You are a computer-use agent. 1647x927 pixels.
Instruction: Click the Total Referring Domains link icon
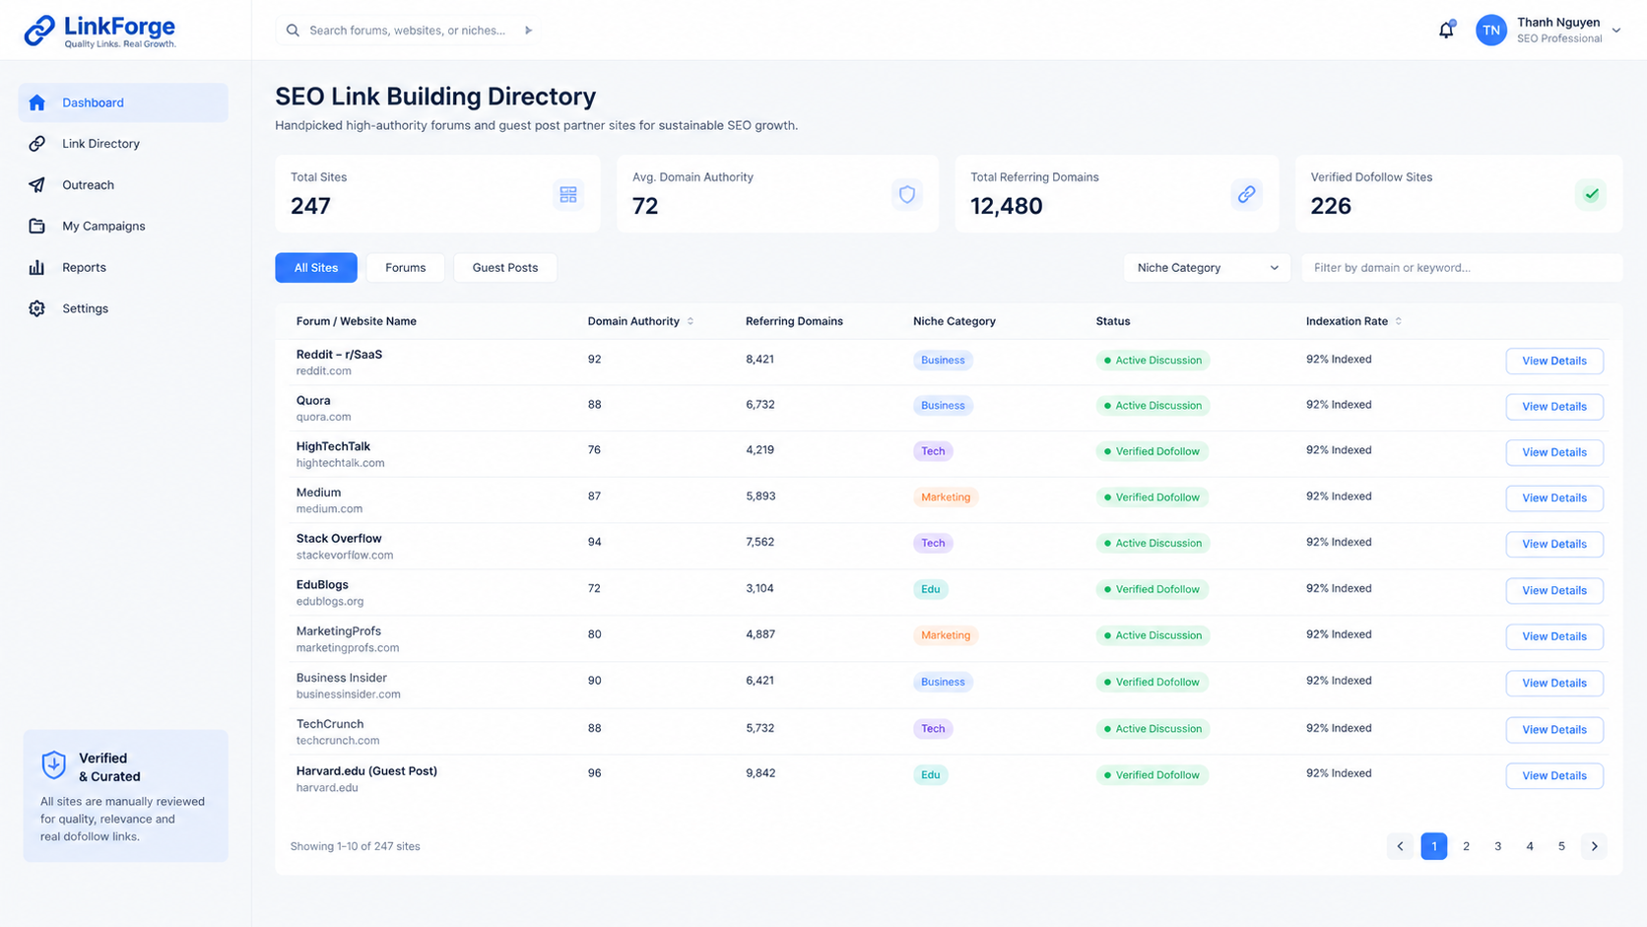tap(1247, 194)
